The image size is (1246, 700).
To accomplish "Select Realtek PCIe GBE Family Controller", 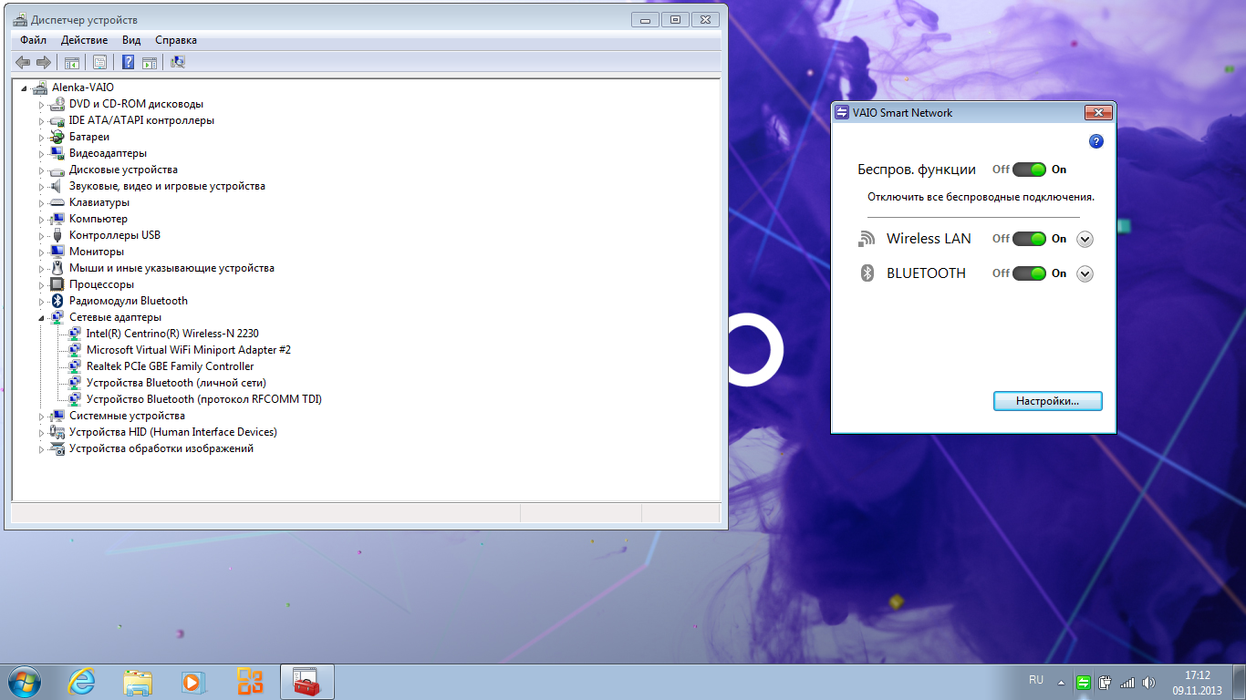I will [170, 366].
